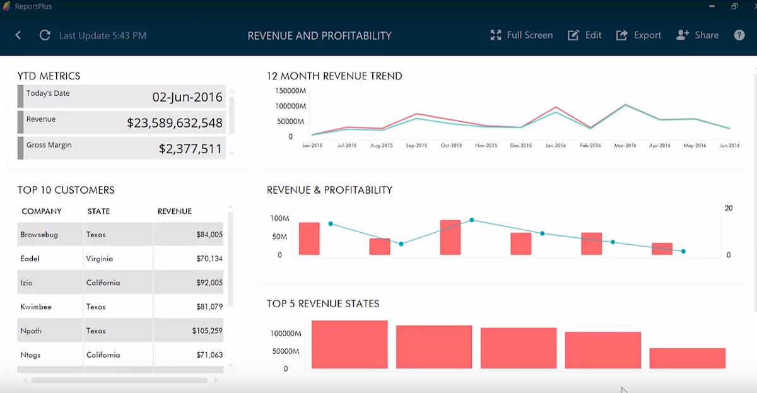Click Mar-2016 peak on the revenue trend

625,105
